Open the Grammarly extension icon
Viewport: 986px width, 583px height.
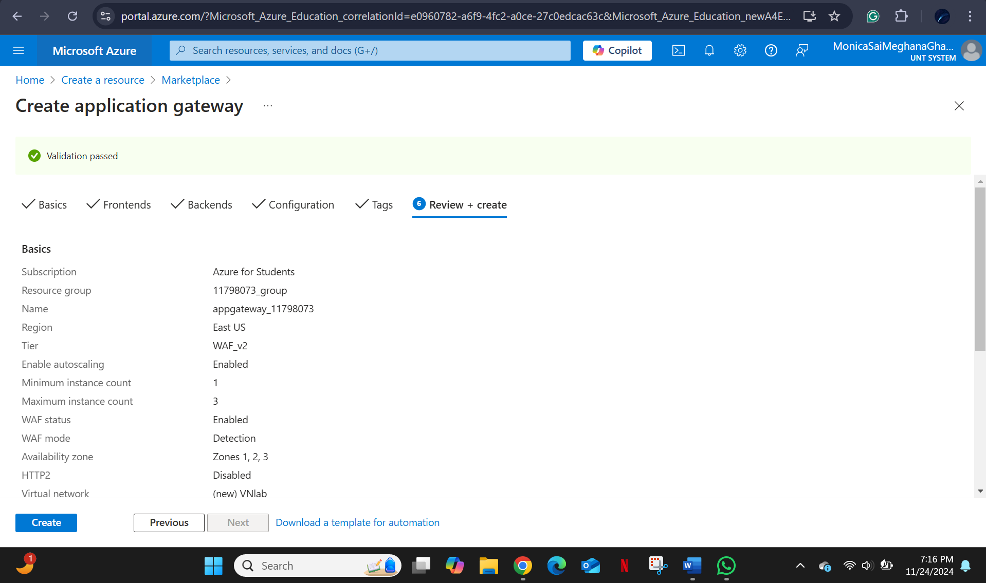873,16
